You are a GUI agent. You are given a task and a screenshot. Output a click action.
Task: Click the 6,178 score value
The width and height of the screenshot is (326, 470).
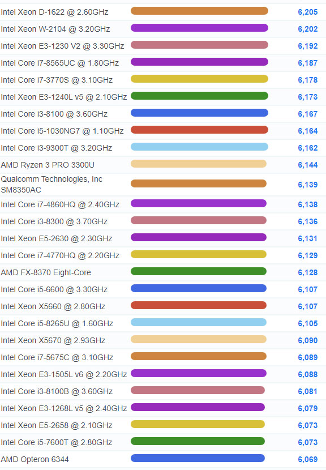point(308,80)
